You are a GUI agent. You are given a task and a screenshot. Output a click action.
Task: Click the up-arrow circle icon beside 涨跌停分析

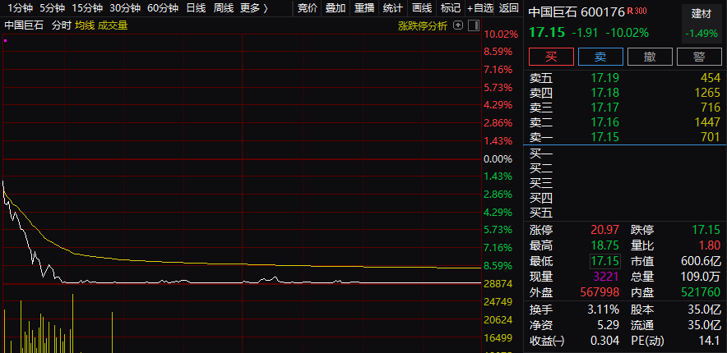[458, 25]
